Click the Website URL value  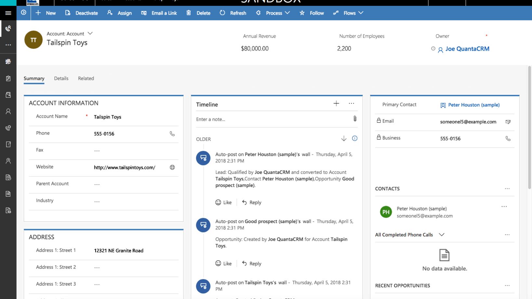(125, 167)
